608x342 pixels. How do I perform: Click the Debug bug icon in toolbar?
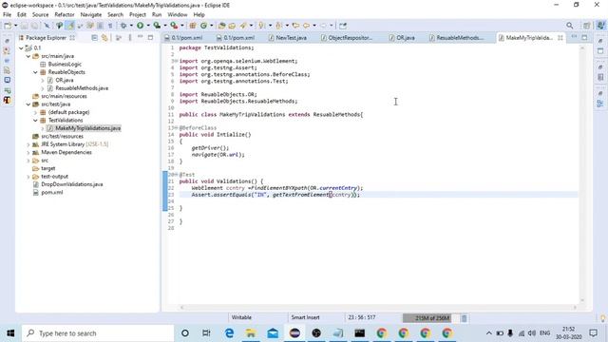(x=123, y=26)
